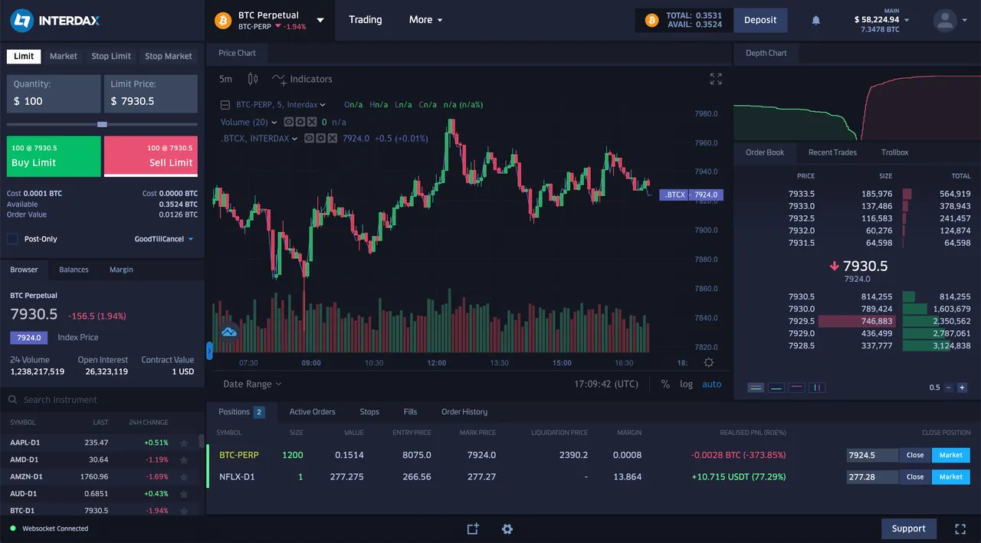Collapse the side panel with blue handle
The image size is (981, 543).
coord(209,352)
